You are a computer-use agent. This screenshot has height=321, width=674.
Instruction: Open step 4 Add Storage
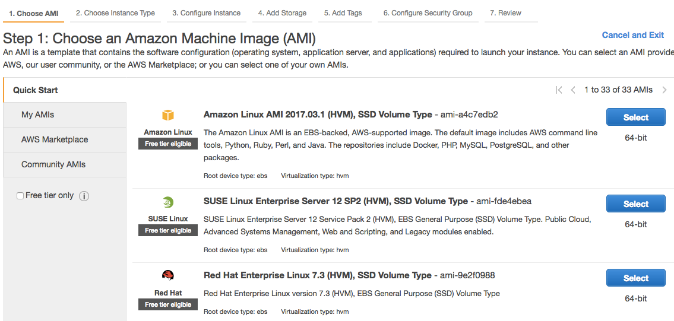click(282, 12)
